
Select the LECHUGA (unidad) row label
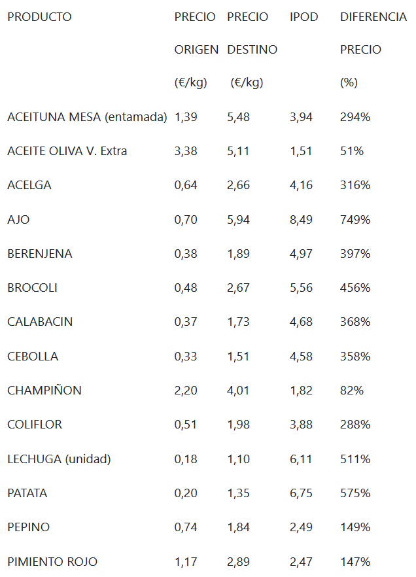pyautogui.click(x=59, y=459)
